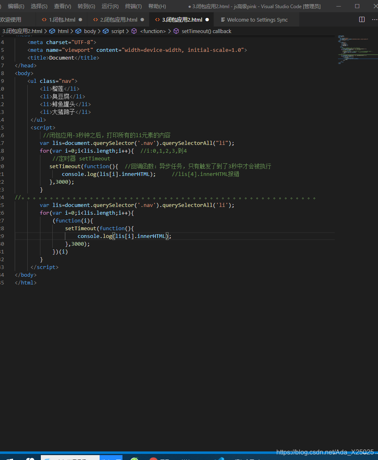This screenshot has width=378, height=460.
Task: Click querySelectorAll("li") with double quotes
Action: coord(198,143)
